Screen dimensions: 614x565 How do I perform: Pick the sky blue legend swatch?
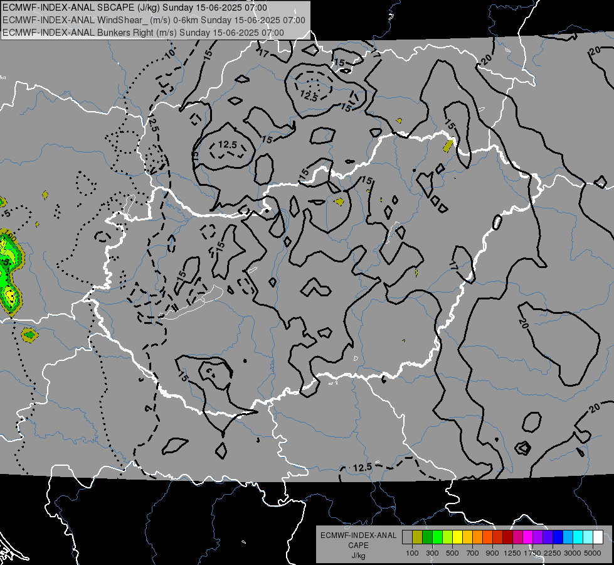(568, 537)
